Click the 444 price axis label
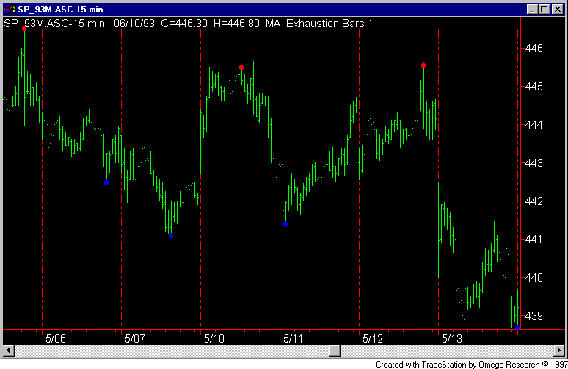Screen dimensions: 568x369 [534, 125]
